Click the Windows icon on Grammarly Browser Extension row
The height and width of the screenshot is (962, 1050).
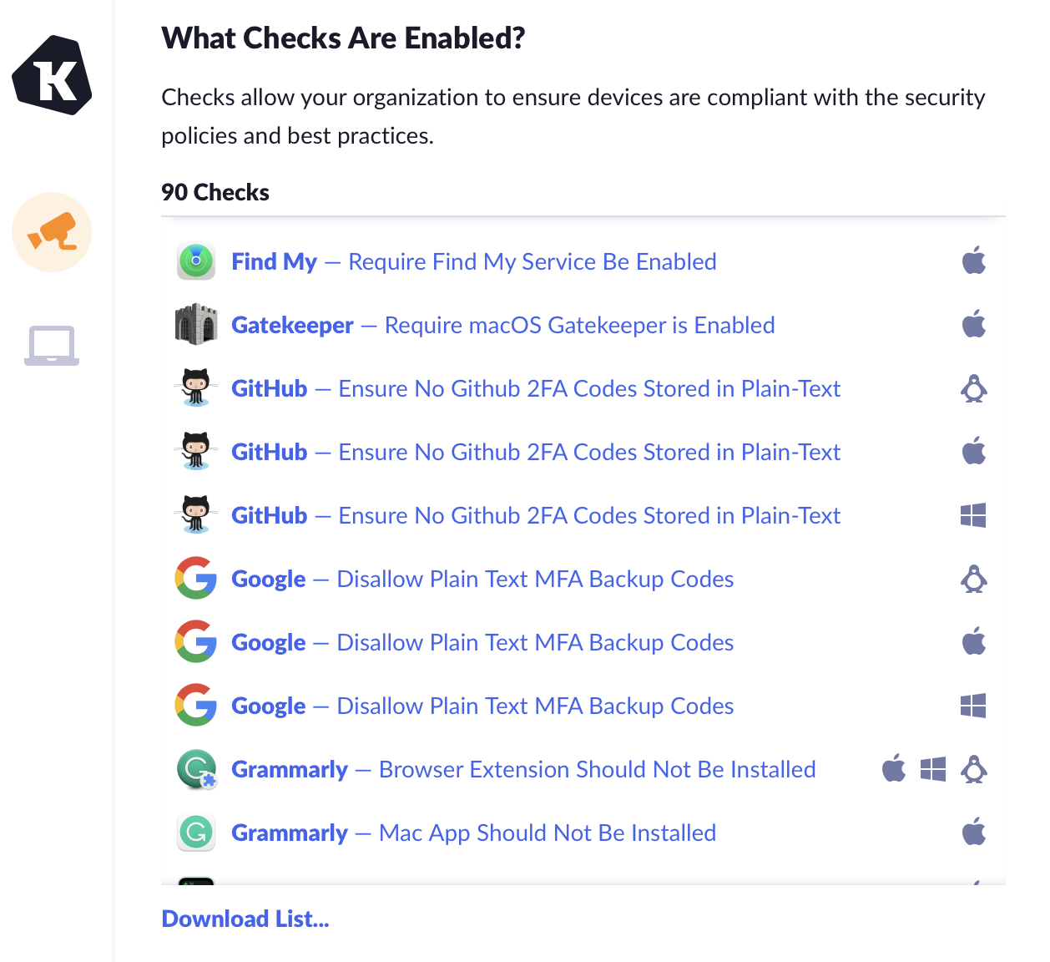click(x=933, y=769)
